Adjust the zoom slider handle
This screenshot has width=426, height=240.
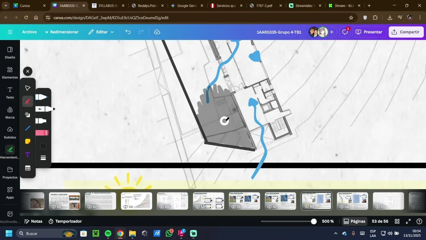pos(314,221)
